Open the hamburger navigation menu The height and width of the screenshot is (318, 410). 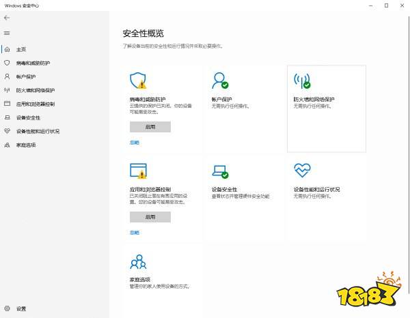7,33
